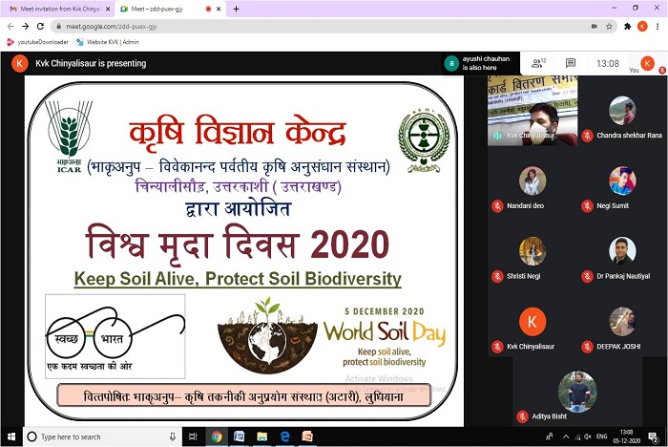Type in the Windows search box

coord(95,436)
